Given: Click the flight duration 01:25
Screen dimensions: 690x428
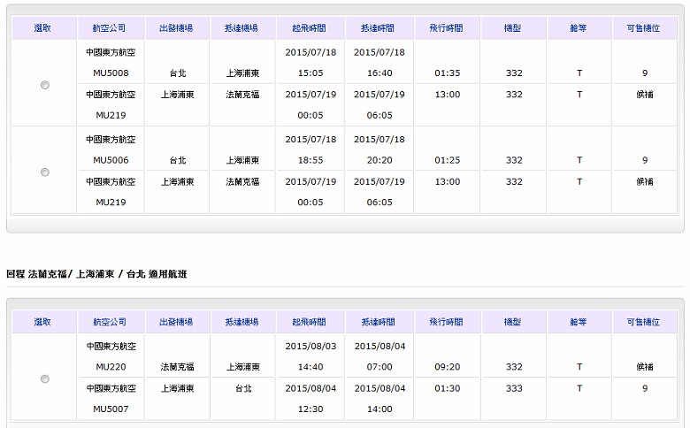Looking at the screenshot, I should tap(448, 160).
